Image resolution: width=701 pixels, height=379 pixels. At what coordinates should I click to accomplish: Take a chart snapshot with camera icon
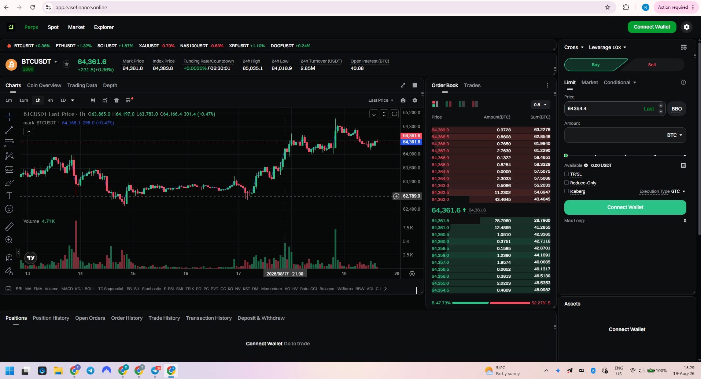pos(403,100)
